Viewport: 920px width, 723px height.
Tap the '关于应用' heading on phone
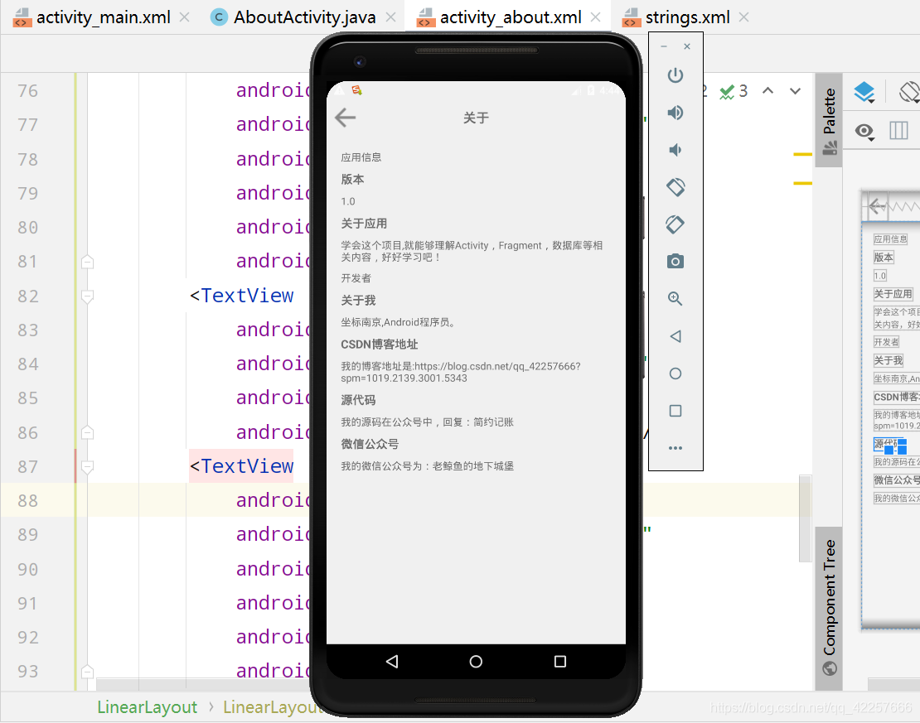(x=364, y=224)
